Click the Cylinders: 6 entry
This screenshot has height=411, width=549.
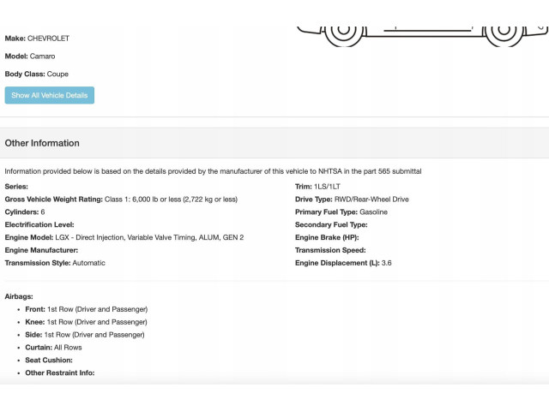click(x=25, y=211)
